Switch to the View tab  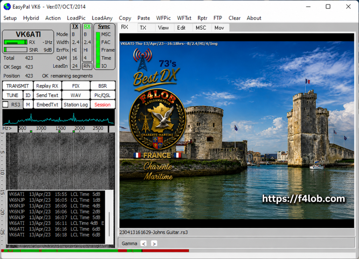165,28
